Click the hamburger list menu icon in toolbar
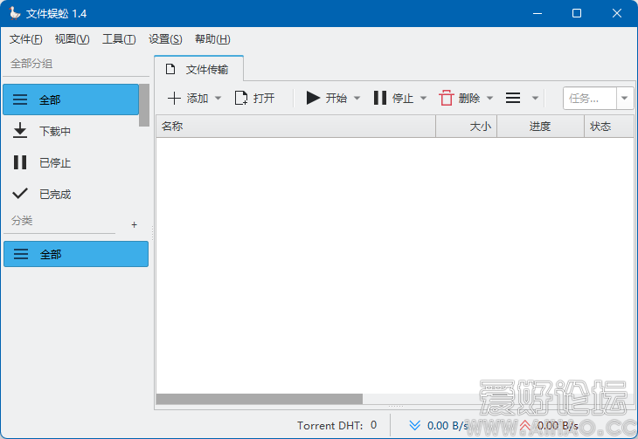Image resolution: width=638 pixels, height=439 pixels. point(514,99)
